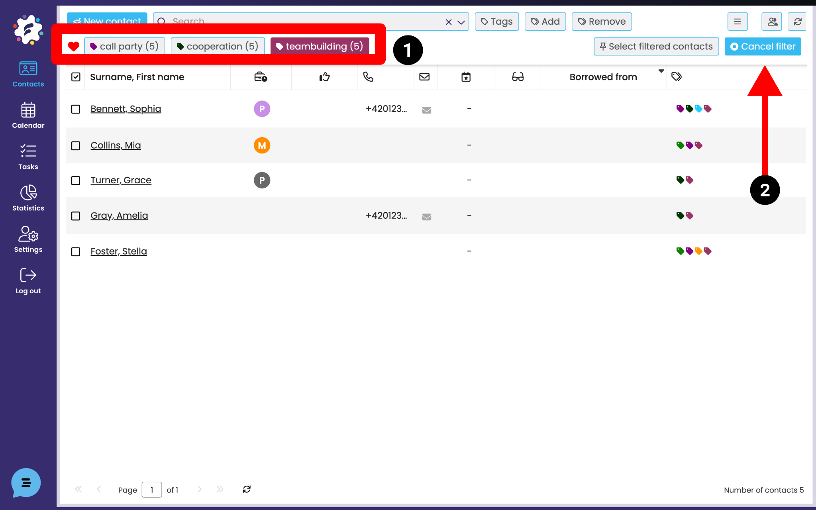Open Statistics from the sidebar

(28, 198)
